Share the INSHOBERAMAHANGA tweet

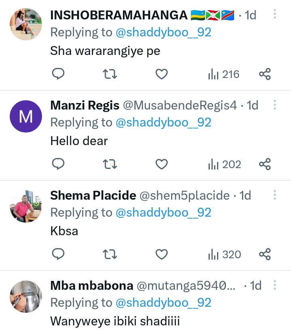pos(265,74)
